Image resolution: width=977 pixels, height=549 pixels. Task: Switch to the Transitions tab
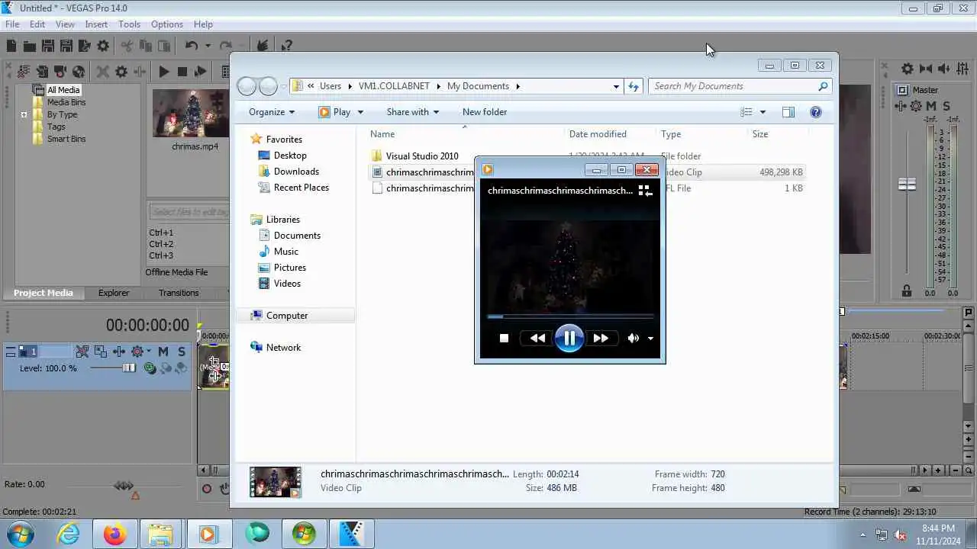179,293
